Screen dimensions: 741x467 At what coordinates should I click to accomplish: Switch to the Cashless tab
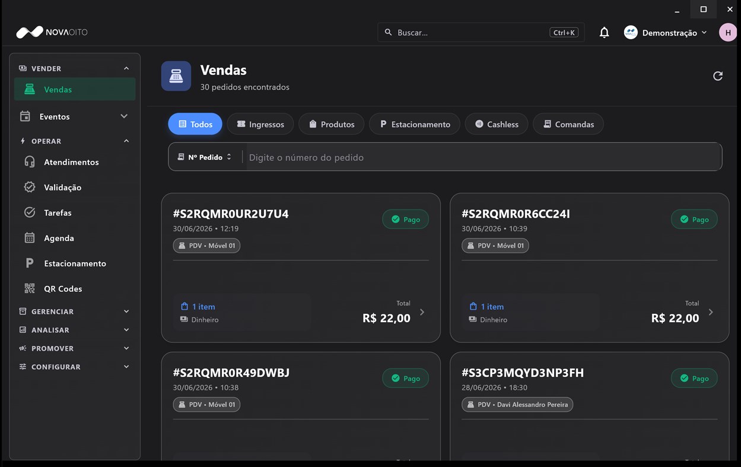[x=497, y=124]
